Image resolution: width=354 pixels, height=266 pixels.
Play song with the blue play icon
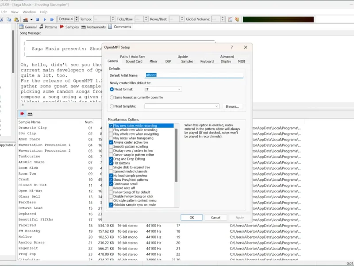coord(45,20)
